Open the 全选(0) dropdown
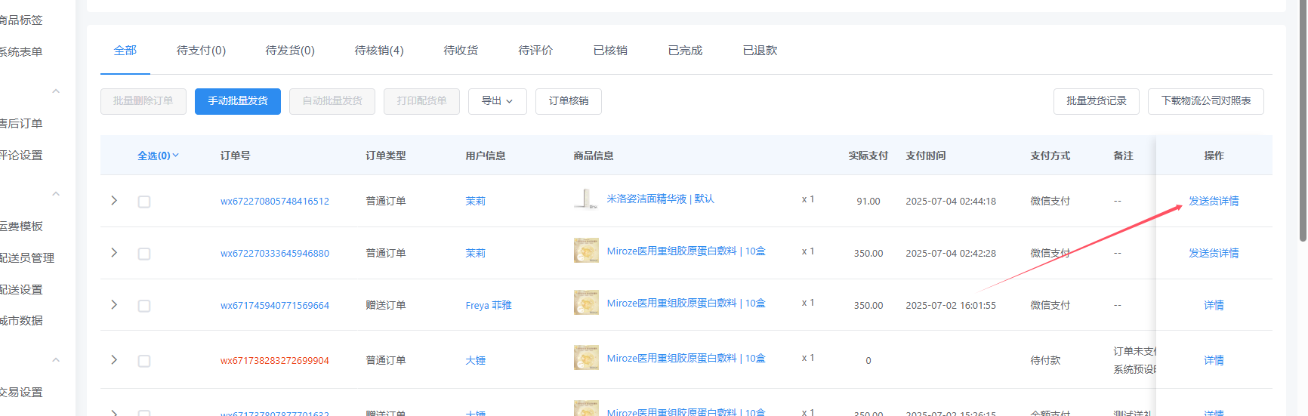Screen dimensions: 1308x416 (158, 156)
